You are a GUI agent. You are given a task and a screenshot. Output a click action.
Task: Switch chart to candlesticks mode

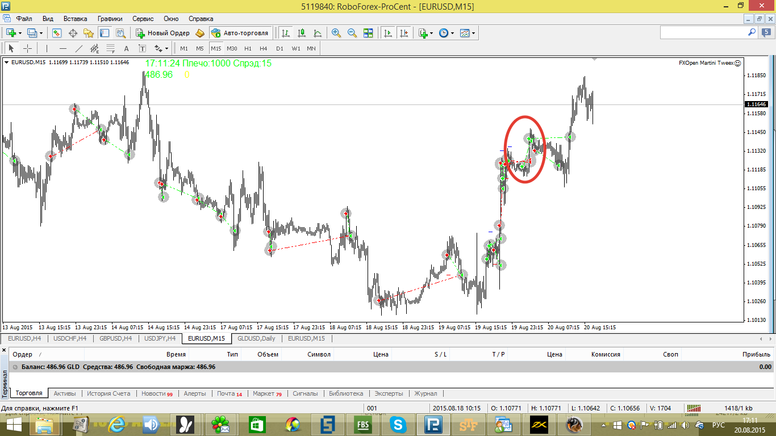point(302,33)
